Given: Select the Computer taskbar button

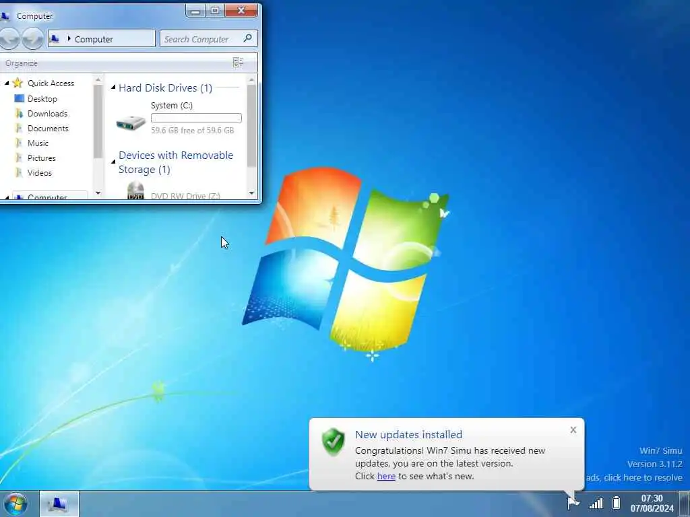Looking at the screenshot, I should 59,504.
